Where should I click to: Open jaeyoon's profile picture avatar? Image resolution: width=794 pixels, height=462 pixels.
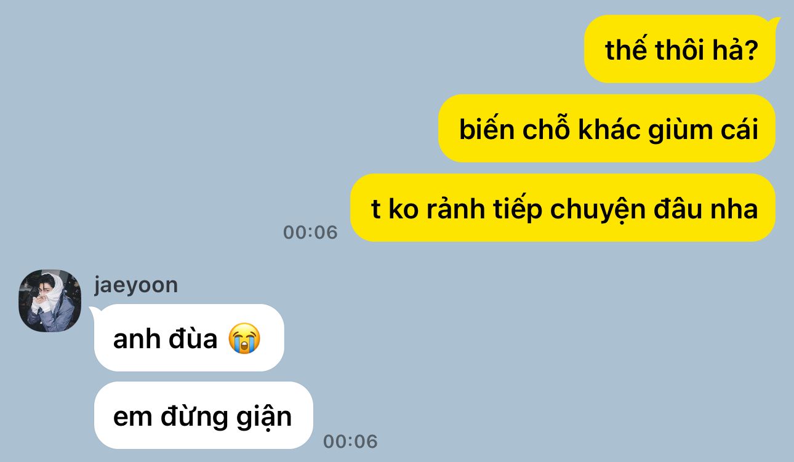50,301
